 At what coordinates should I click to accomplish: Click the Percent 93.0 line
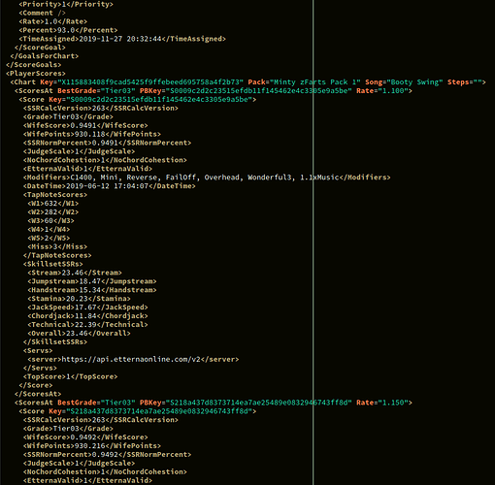click(x=68, y=30)
